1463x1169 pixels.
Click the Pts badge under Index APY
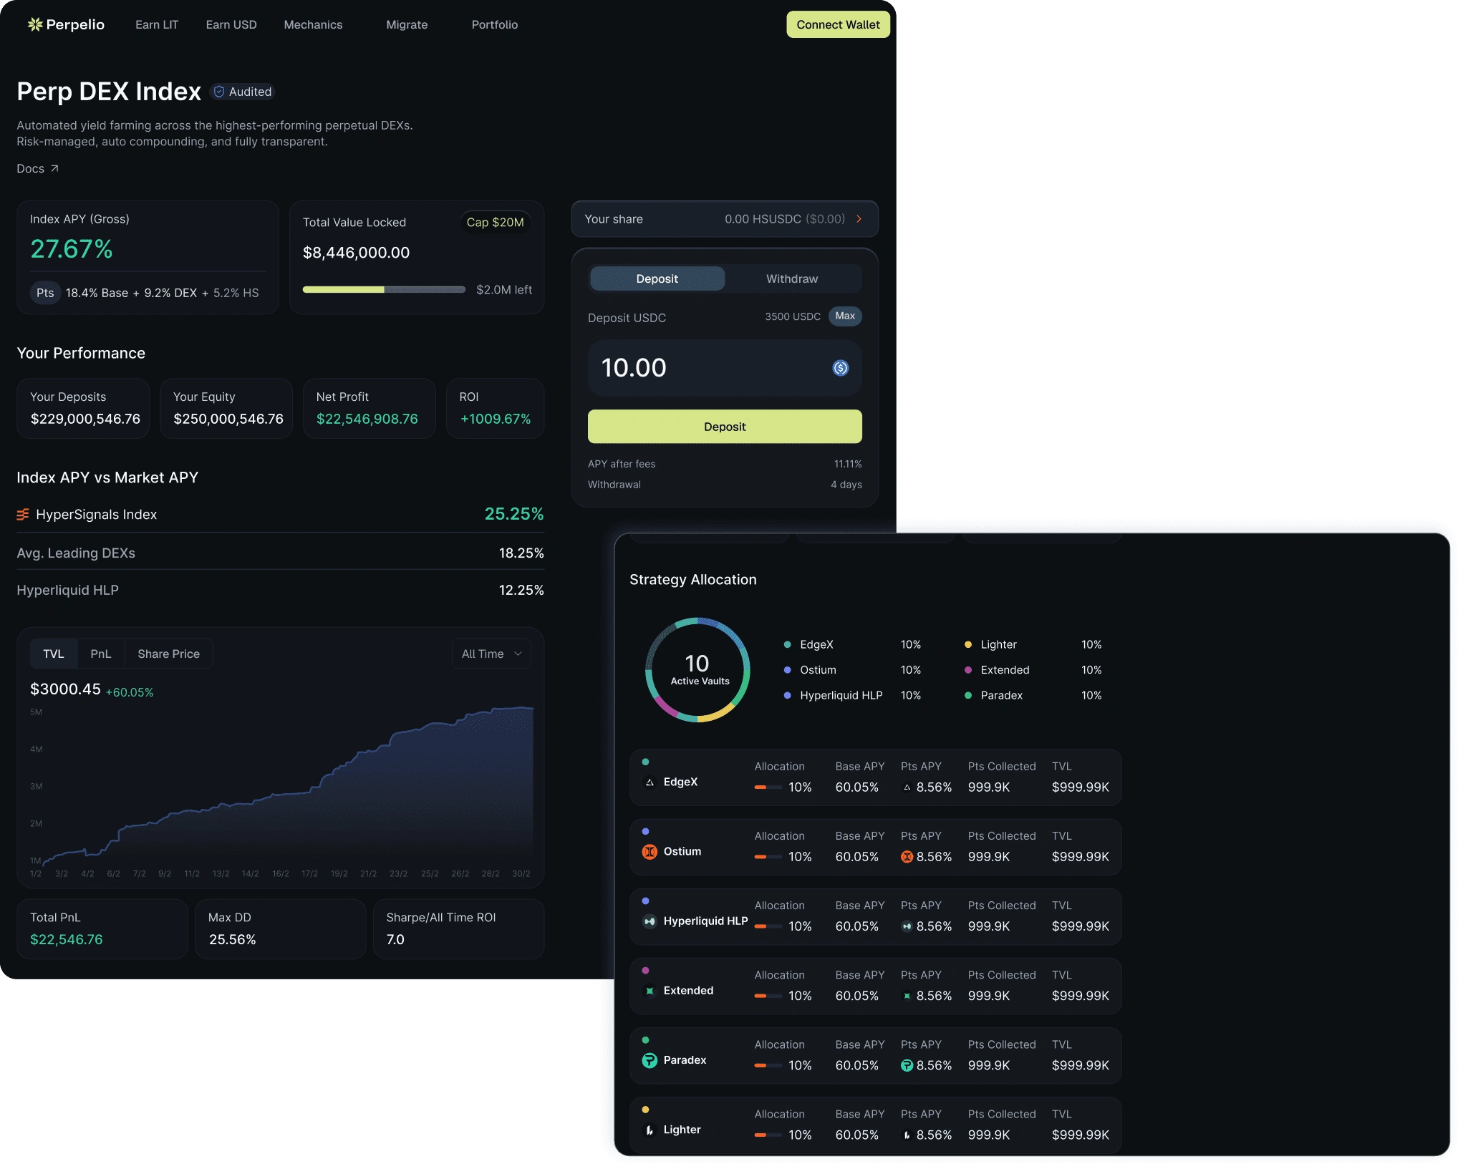(x=45, y=293)
